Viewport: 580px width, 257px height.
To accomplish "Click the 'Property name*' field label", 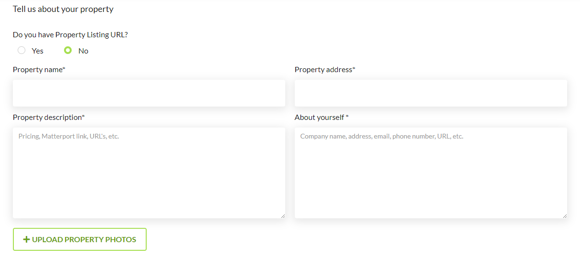I will tap(39, 70).
